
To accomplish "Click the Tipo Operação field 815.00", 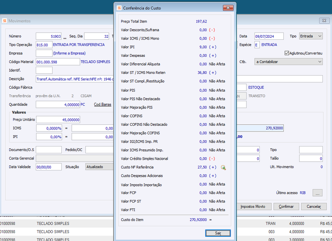I will coord(44,45).
